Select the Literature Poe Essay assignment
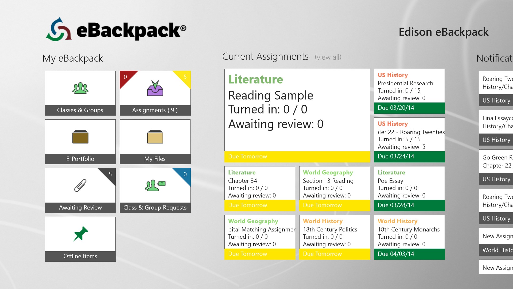 coord(409,184)
